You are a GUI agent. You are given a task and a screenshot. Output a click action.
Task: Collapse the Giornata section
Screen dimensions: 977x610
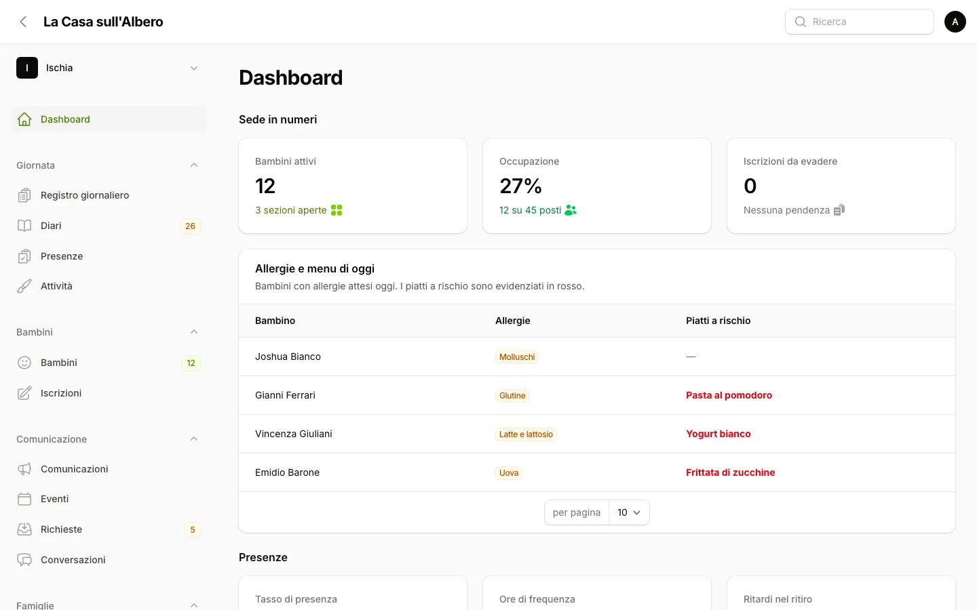click(x=194, y=165)
